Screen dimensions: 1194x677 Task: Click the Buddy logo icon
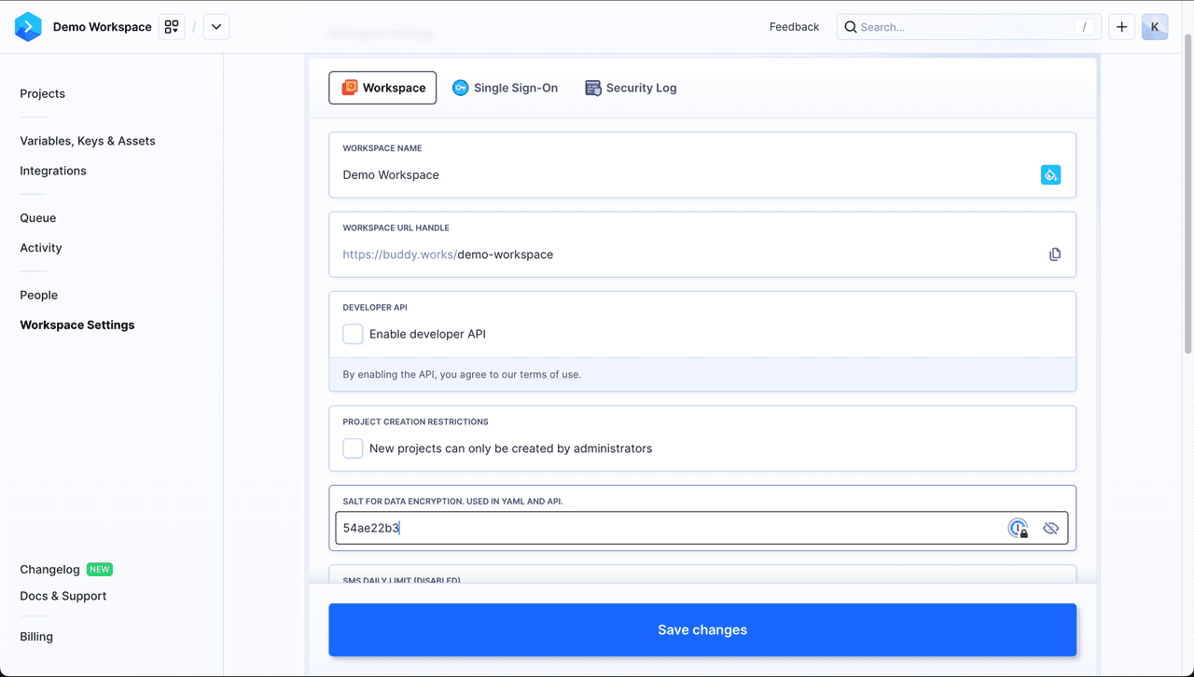(x=28, y=27)
